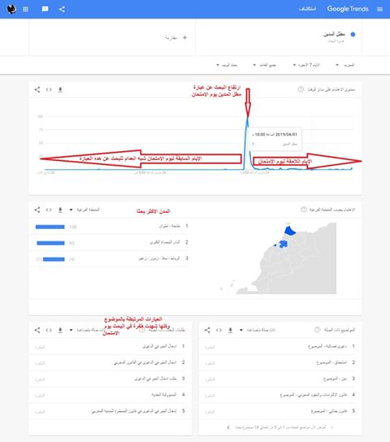Click the feedback speech bubble icon in header
This screenshot has width=390, height=442.
coord(45,9)
